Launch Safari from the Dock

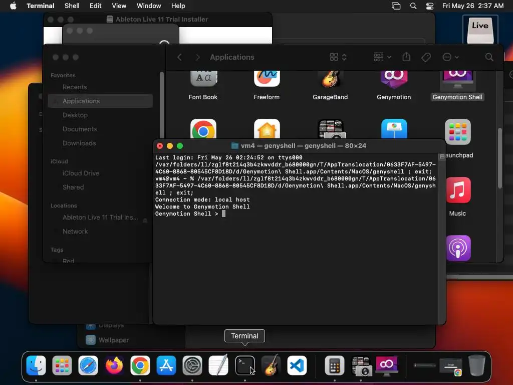click(88, 365)
